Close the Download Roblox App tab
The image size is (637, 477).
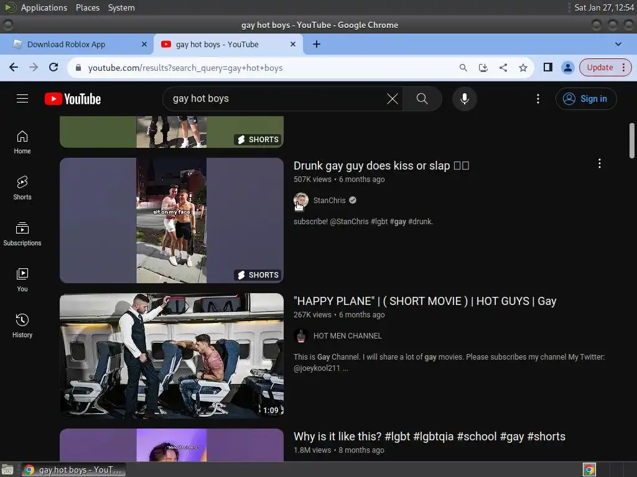click(x=144, y=44)
